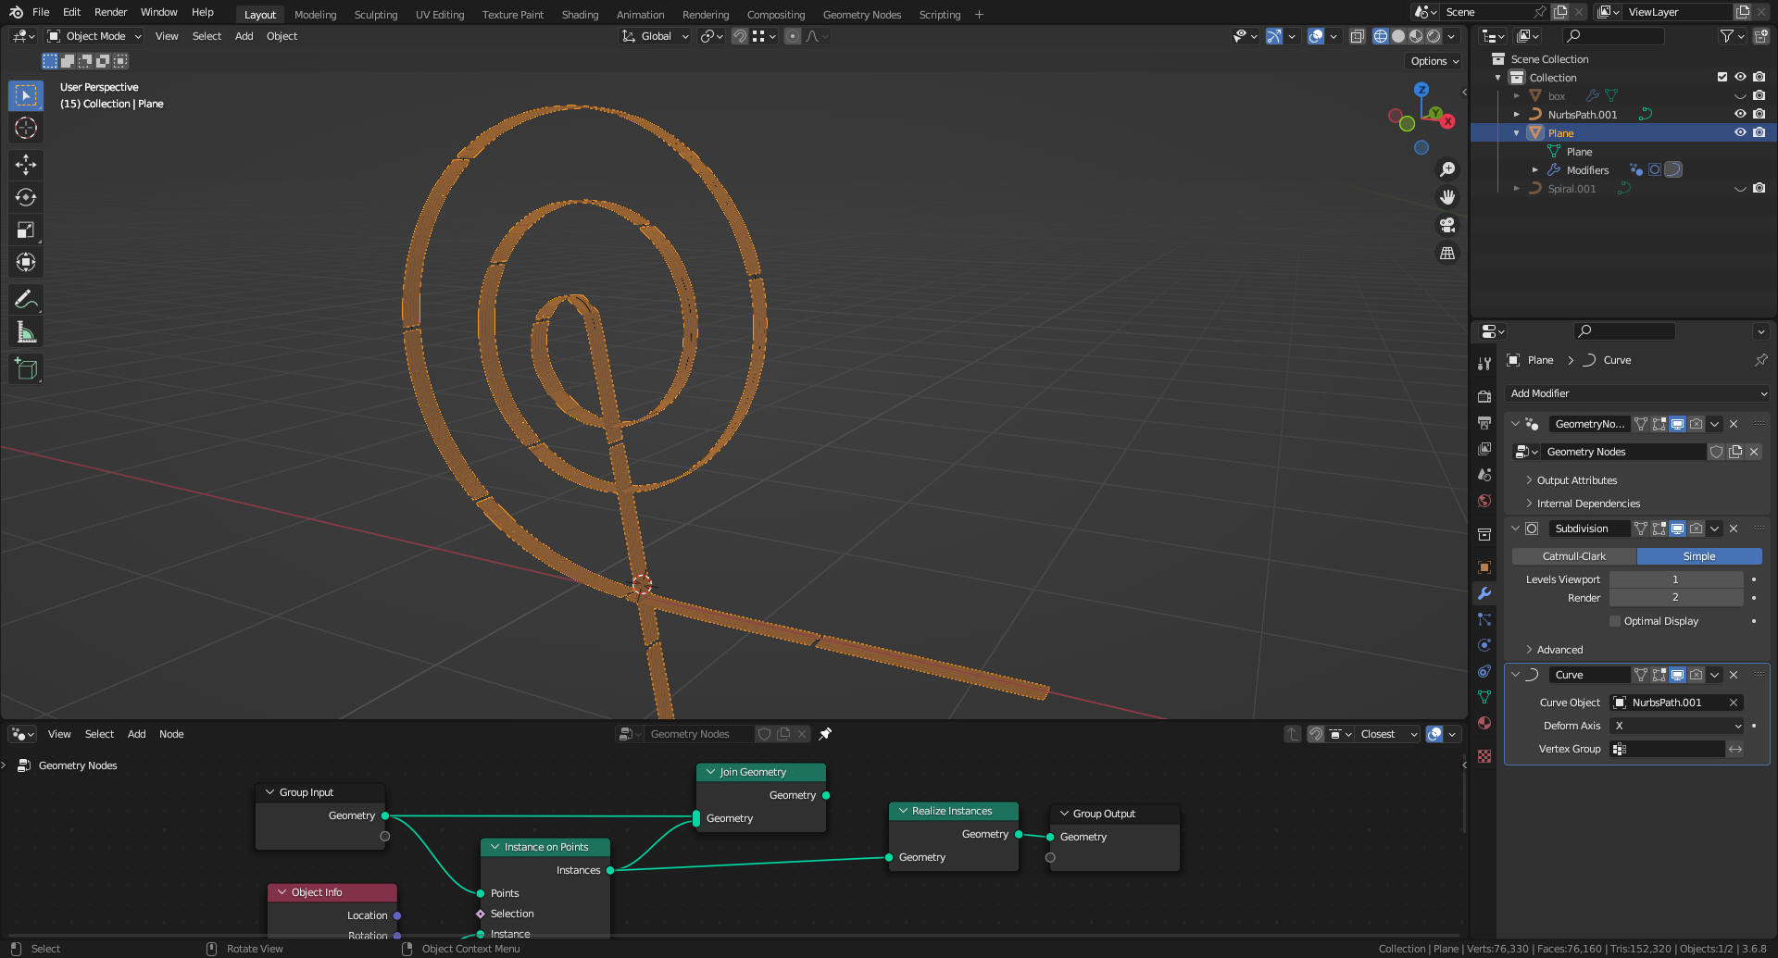Image resolution: width=1778 pixels, height=958 pixels.
Task: Enable Optimal Display checkbox
Action: click(1615, 621)
